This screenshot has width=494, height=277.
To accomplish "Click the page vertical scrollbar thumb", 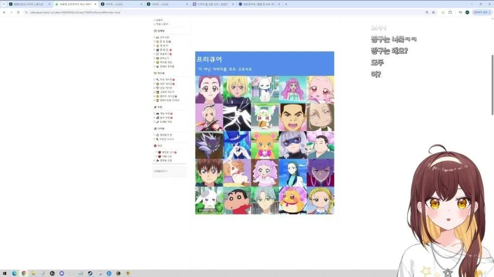I will (492, 85).
